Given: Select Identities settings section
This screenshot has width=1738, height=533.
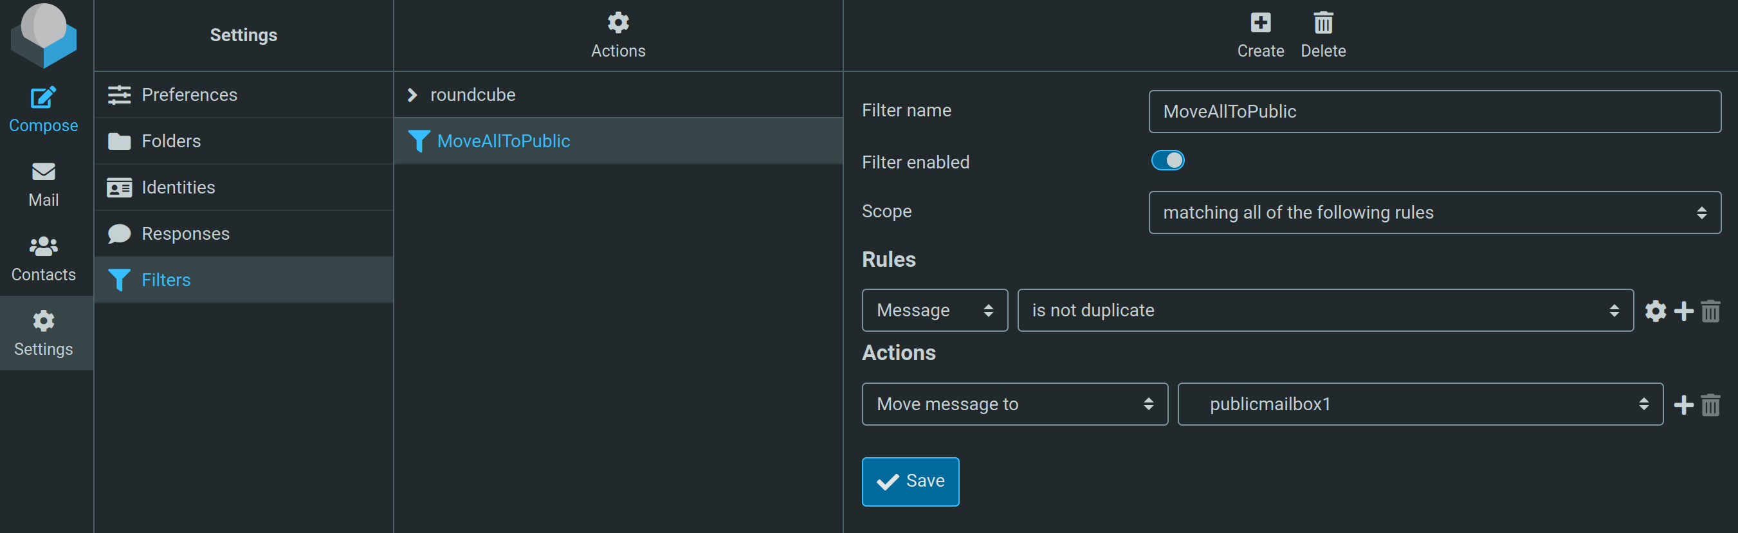Looking at the screenshot, I should [178, 188].
